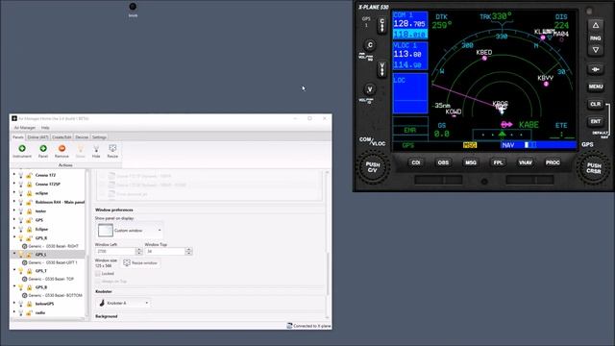Click the VLOC flip-flop button on GPS
The image size is (615, 346).
pos(382,69)
